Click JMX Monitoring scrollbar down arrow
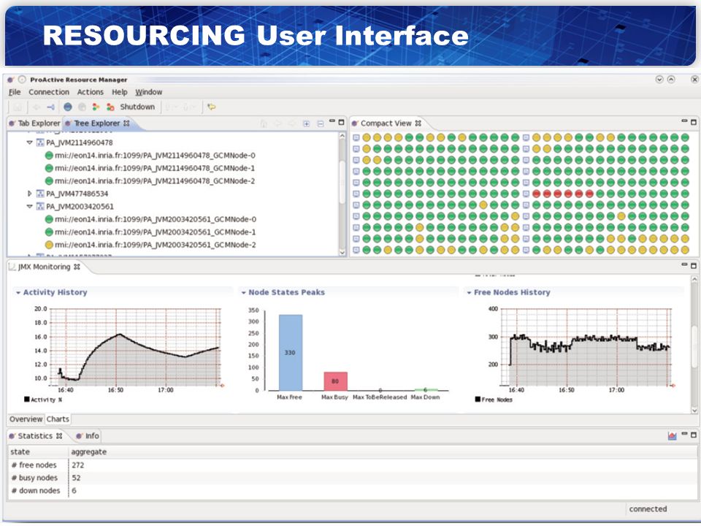The image size is (701, 526). [694, 410]
